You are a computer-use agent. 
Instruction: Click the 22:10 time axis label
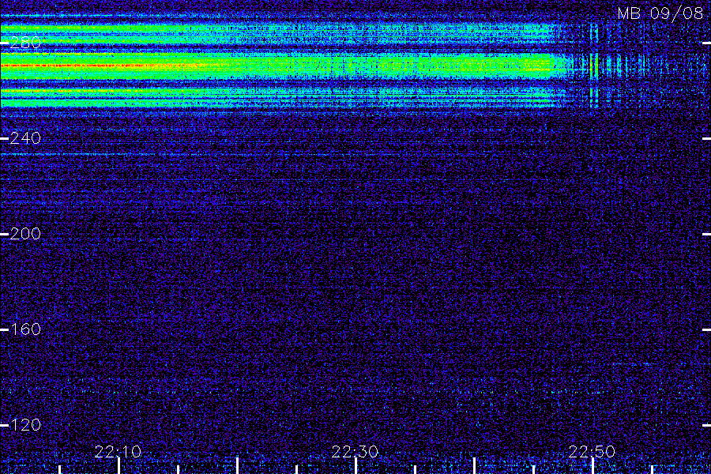click(x=118, y=452)
